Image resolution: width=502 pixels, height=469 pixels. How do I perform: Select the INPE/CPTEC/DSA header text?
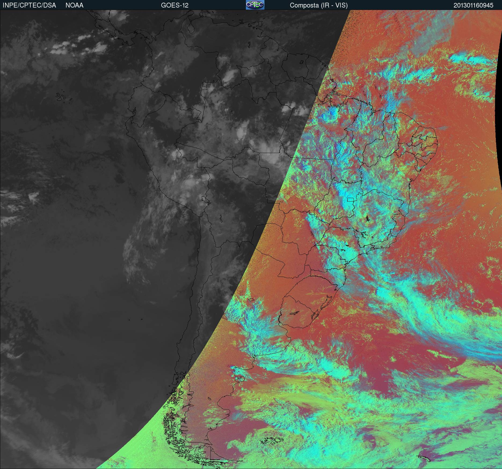(29, 5)
